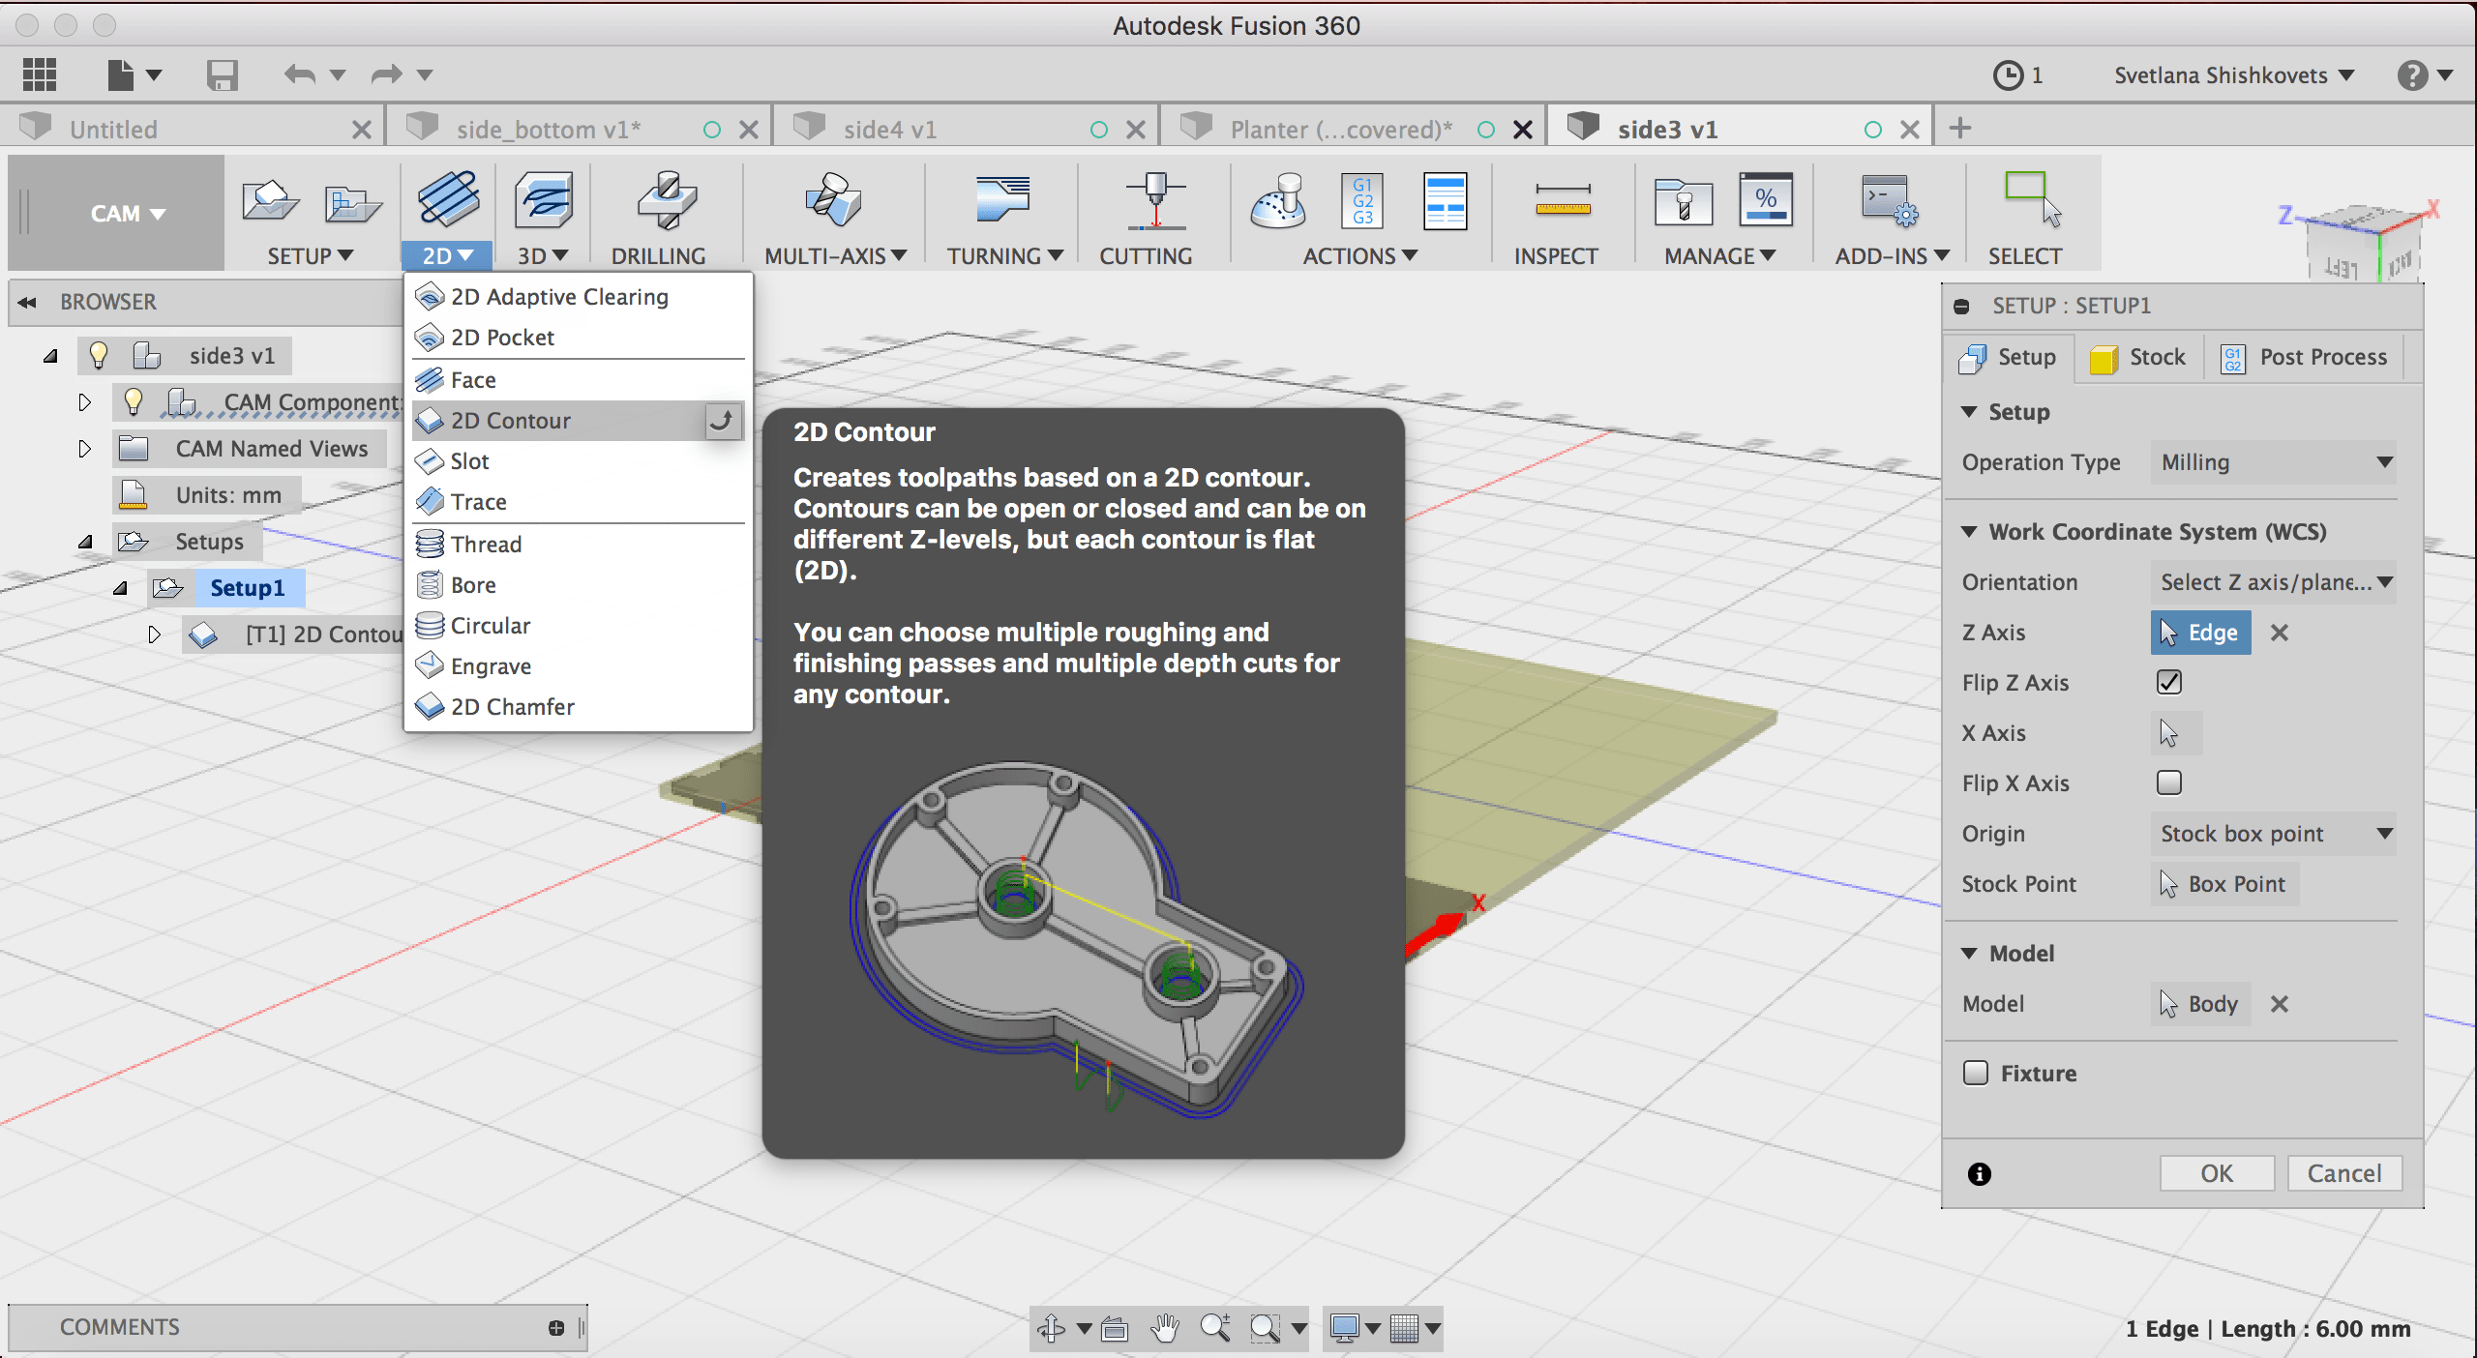
Task: Toggle side3 v1 lightbulb visibility
Action: [98, 355]
